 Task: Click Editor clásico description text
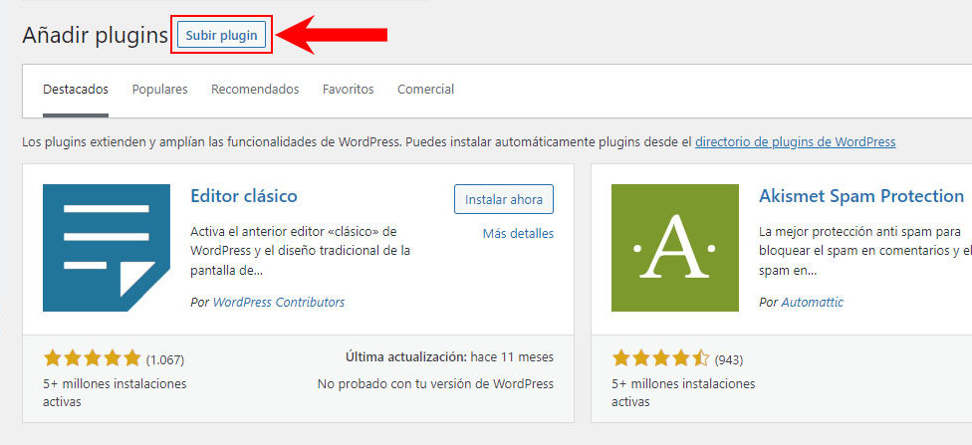(301, 251)
